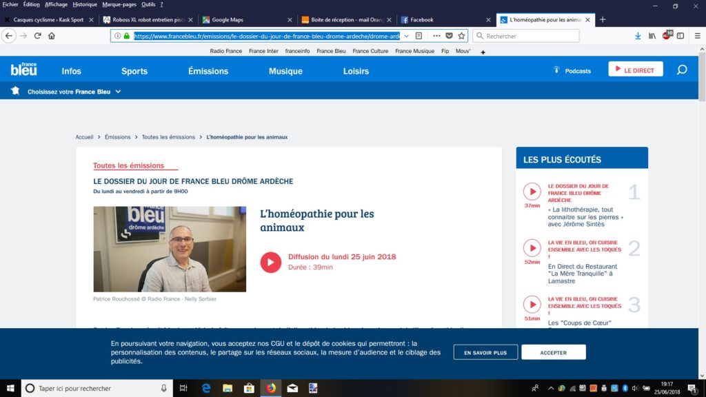The width and height of the screenshot is (706, 397).
Task: Click the Patrice Rouchossé studio photo
Action: click(170, 249)
